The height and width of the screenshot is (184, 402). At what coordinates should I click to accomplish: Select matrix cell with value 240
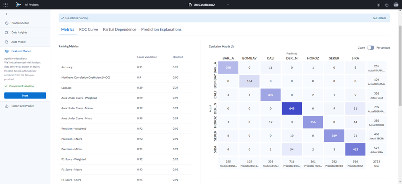pyautogui.click(x=228, y=67)
